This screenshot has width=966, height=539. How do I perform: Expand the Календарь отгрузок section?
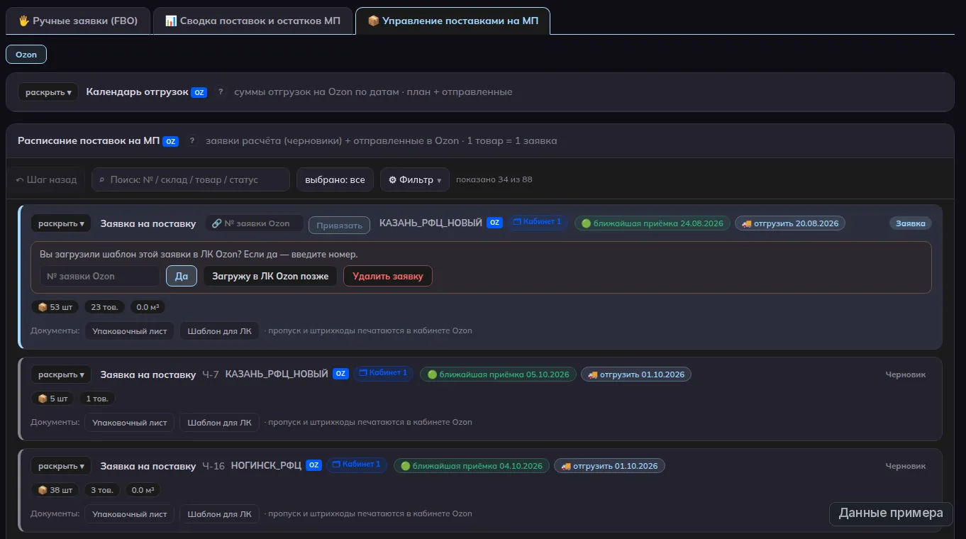[x=48, y=92]
